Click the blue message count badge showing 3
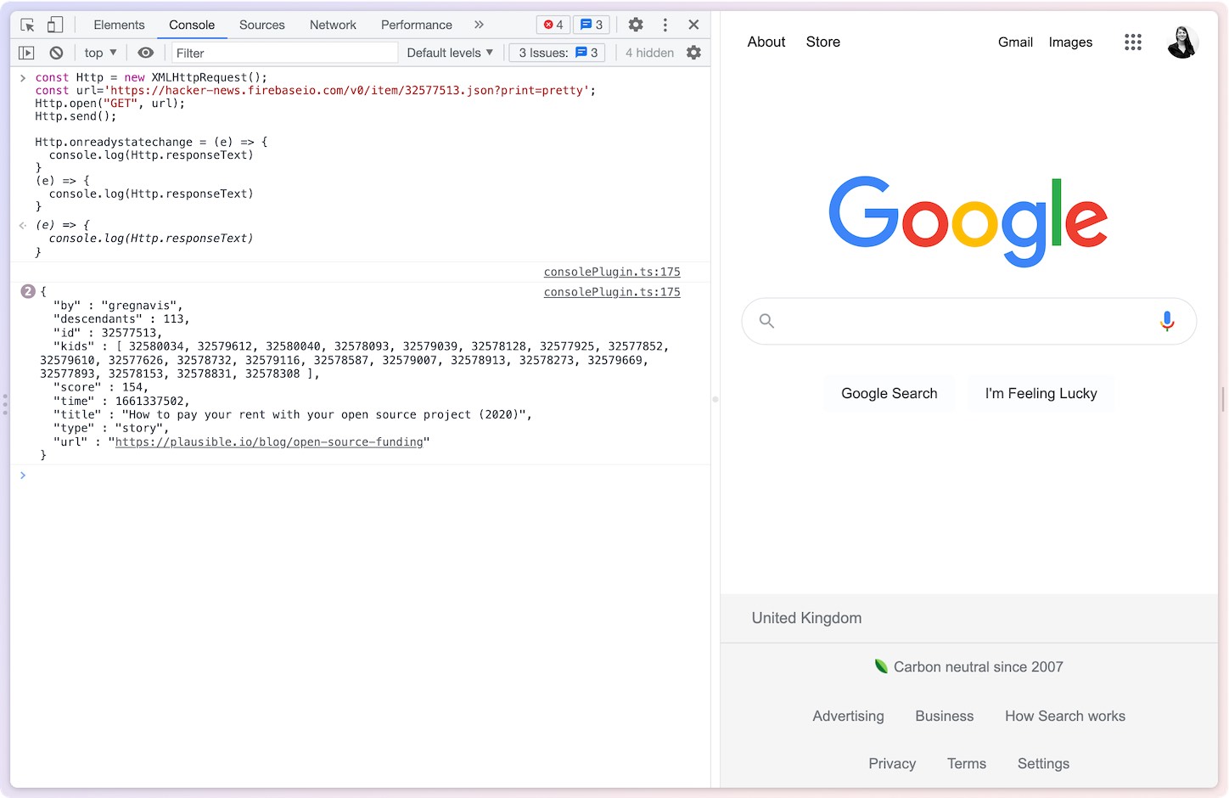The height and width of the screenshot is (798, 1229). pyautogui.click(x=592, y=25)
